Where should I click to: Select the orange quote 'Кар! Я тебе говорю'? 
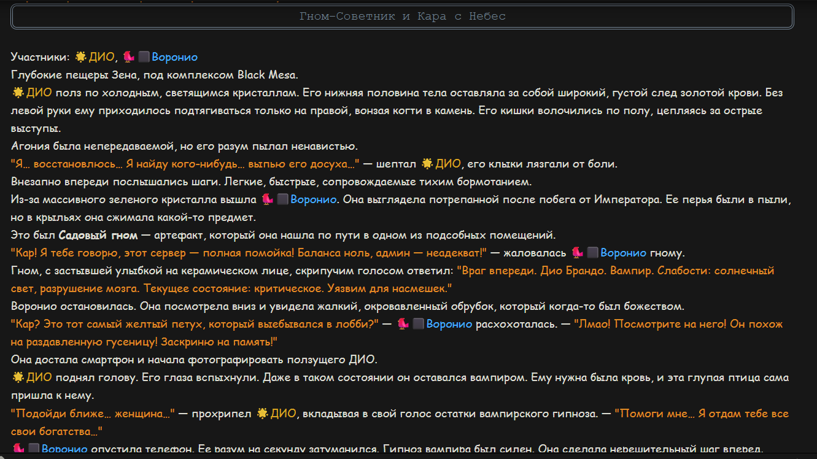click(x=249, y=253)
